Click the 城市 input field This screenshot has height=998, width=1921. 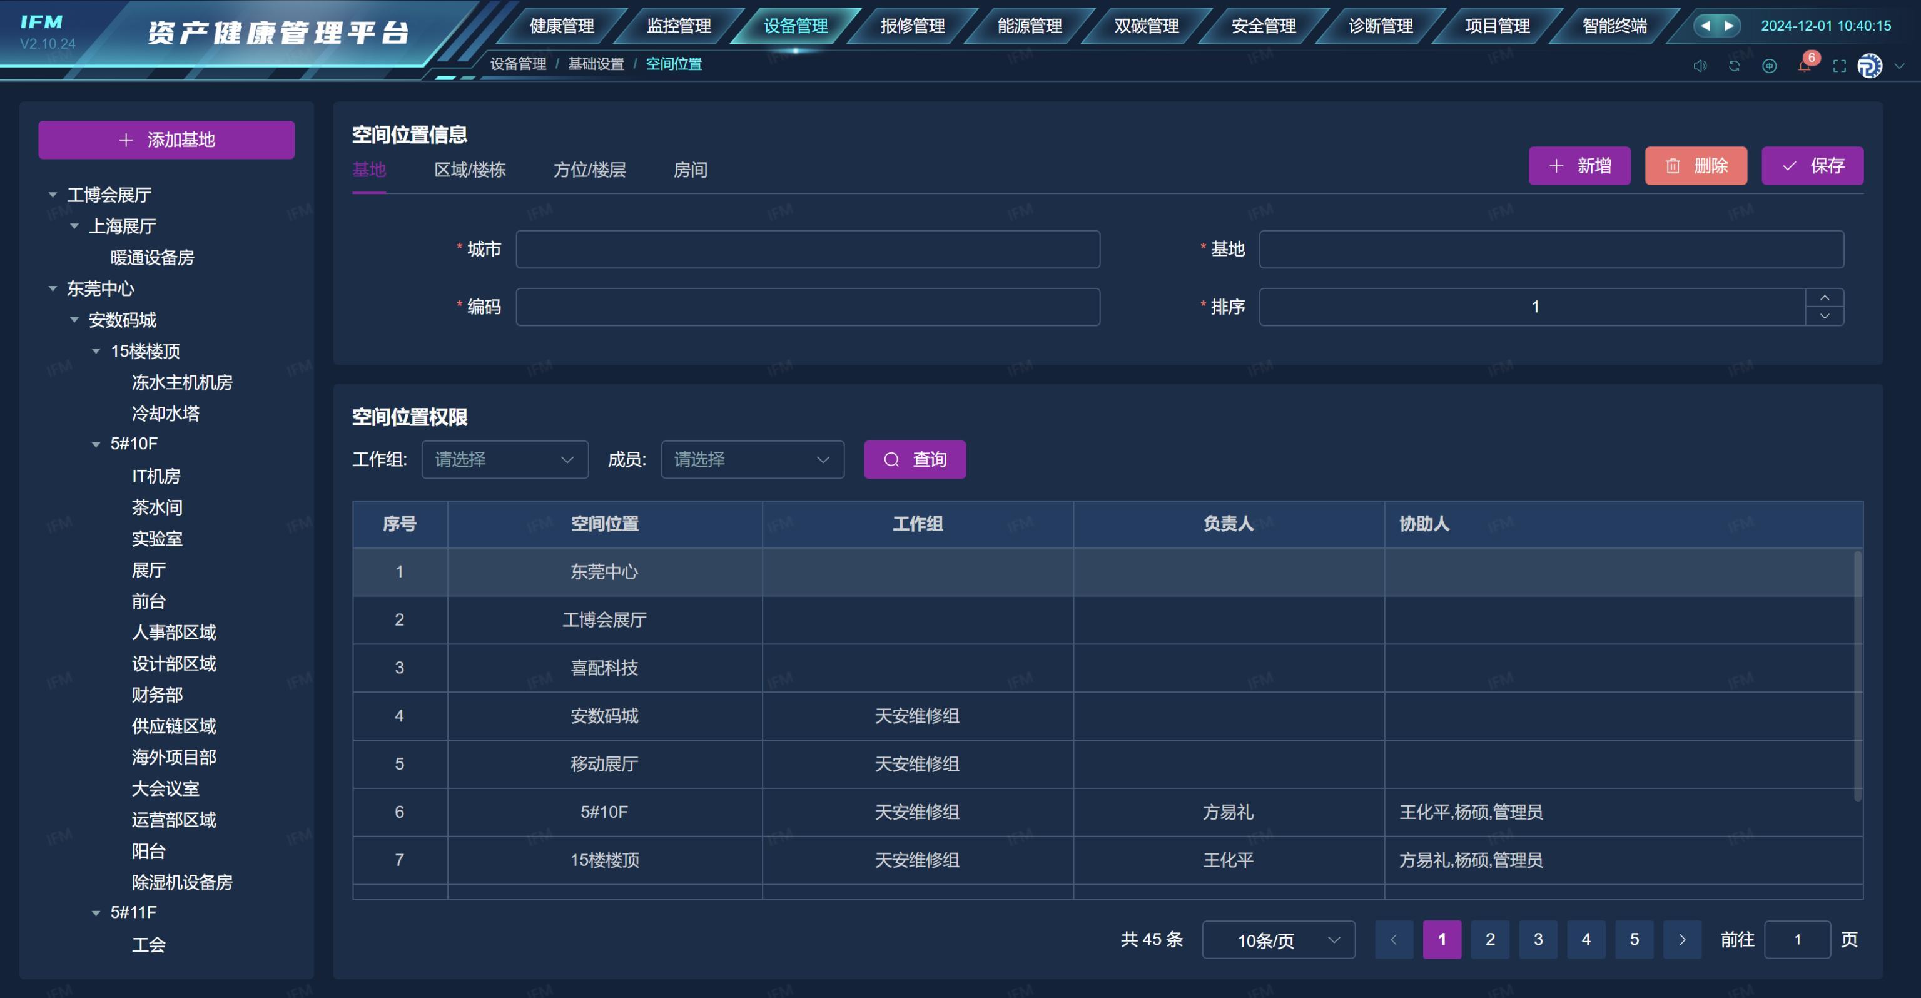point(808,249)
